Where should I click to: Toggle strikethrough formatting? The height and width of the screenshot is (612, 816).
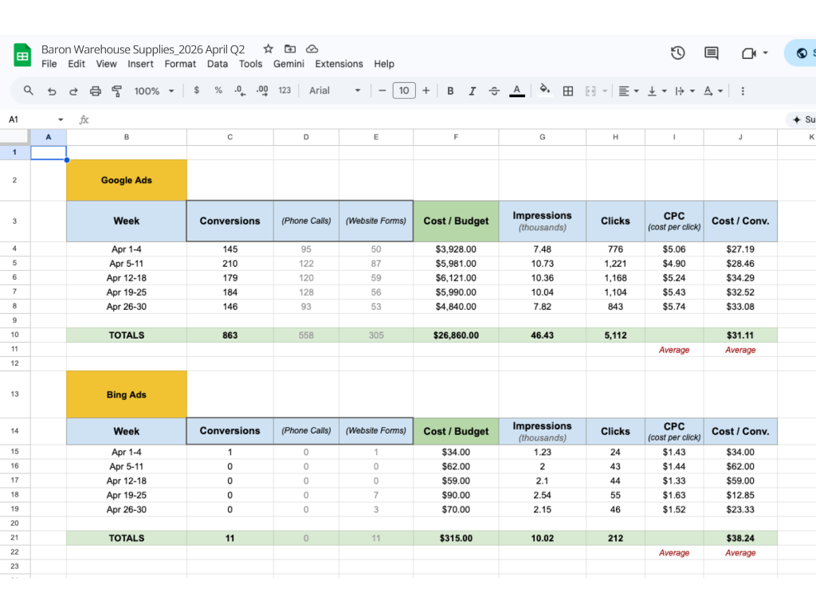(x=494, y=91)
